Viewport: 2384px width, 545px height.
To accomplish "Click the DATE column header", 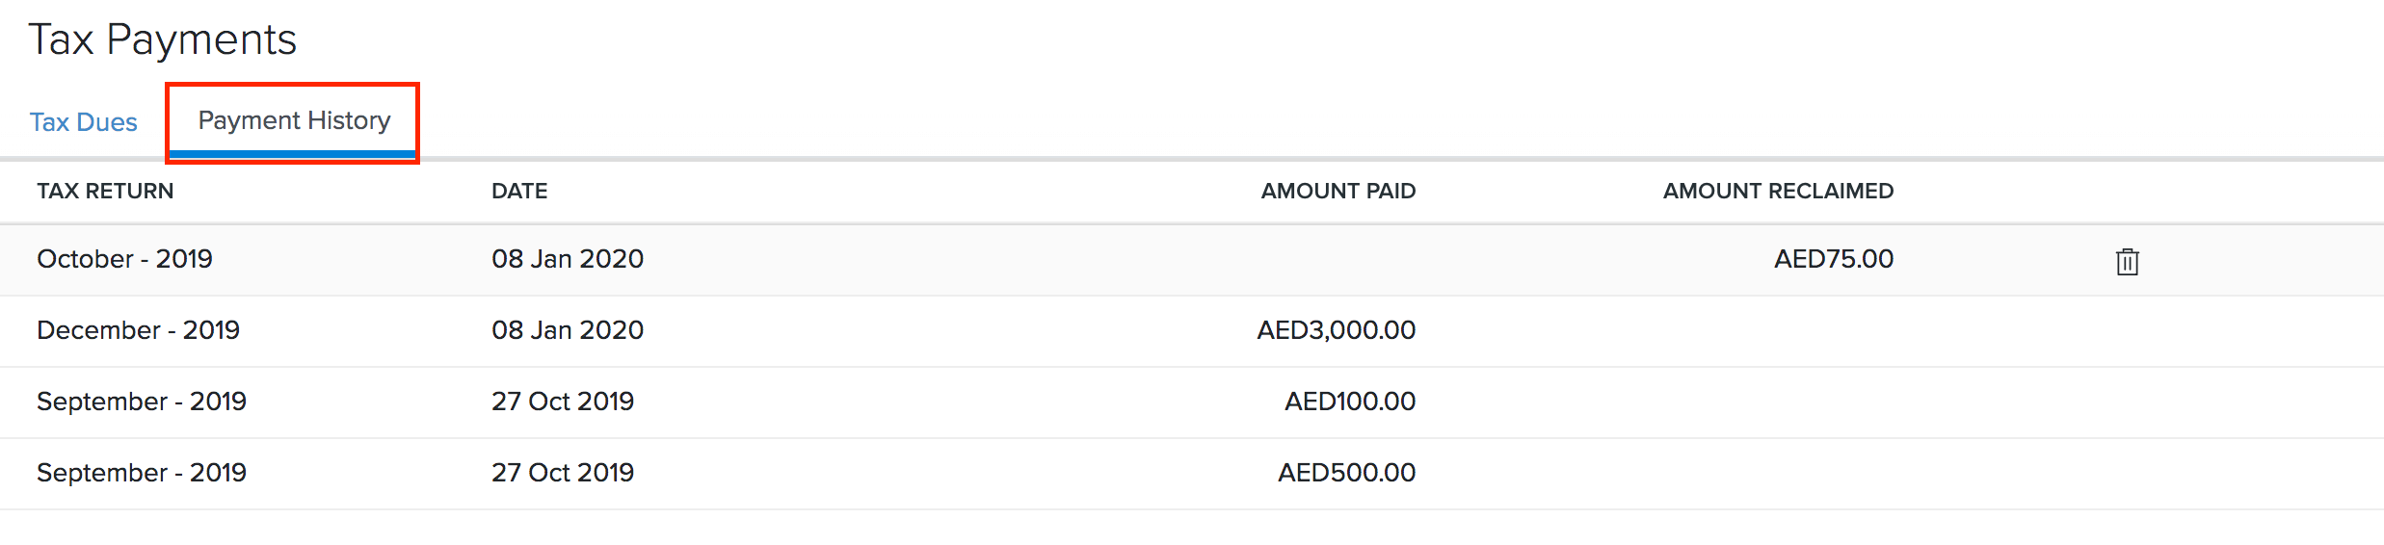I will click(519, 191).
